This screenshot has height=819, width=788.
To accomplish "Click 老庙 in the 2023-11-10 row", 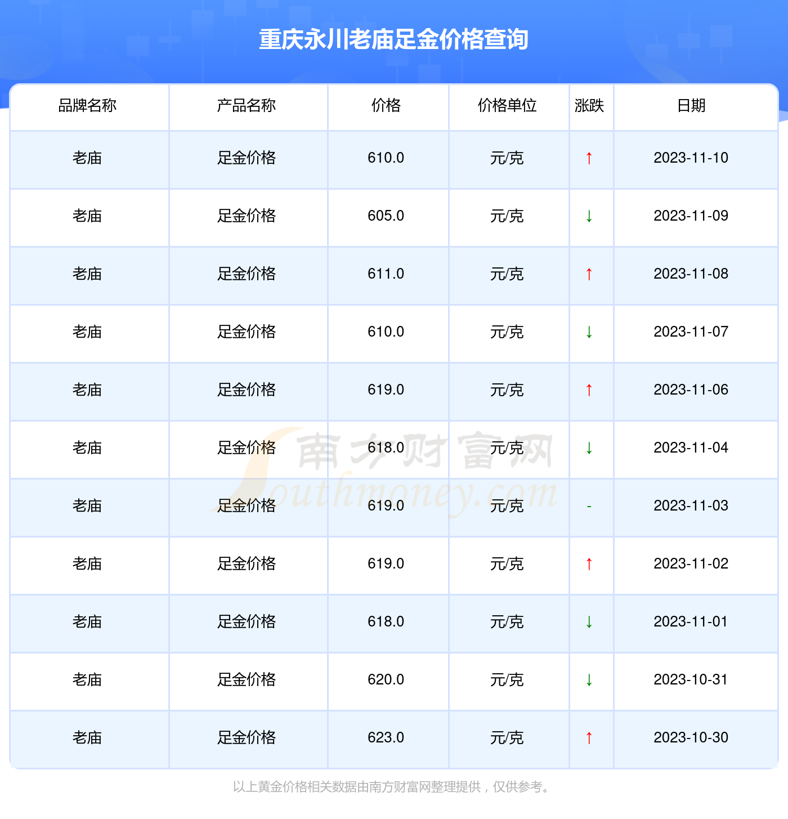I will (87, 158).
